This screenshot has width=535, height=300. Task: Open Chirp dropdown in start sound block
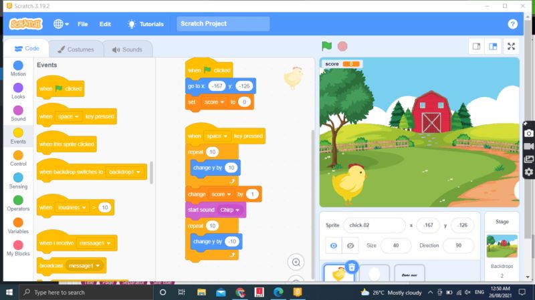pyautogui.click(x=229, y=210)
